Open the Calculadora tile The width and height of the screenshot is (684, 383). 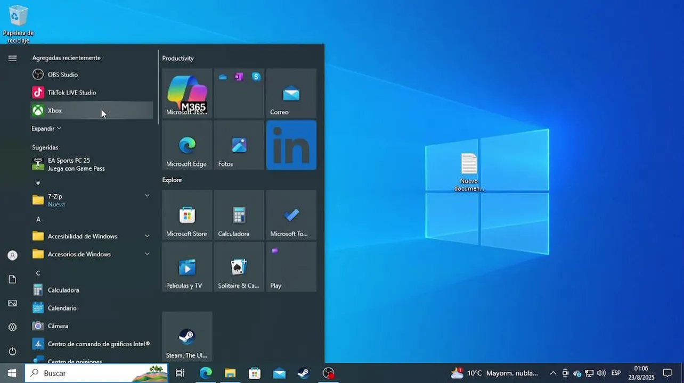[239, 215]
